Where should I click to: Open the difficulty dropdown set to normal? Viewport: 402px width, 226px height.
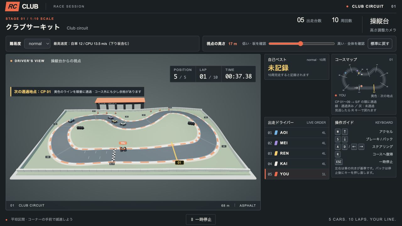[x=37, y=44]
